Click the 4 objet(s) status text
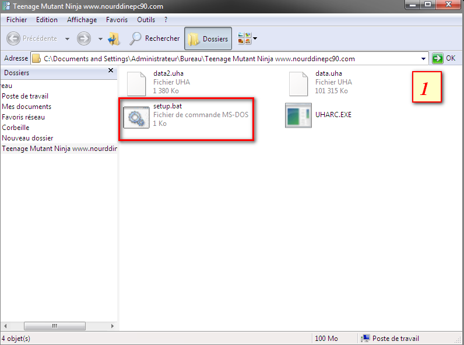The height and width of the screenshot is (345, 464). point(16,339)
